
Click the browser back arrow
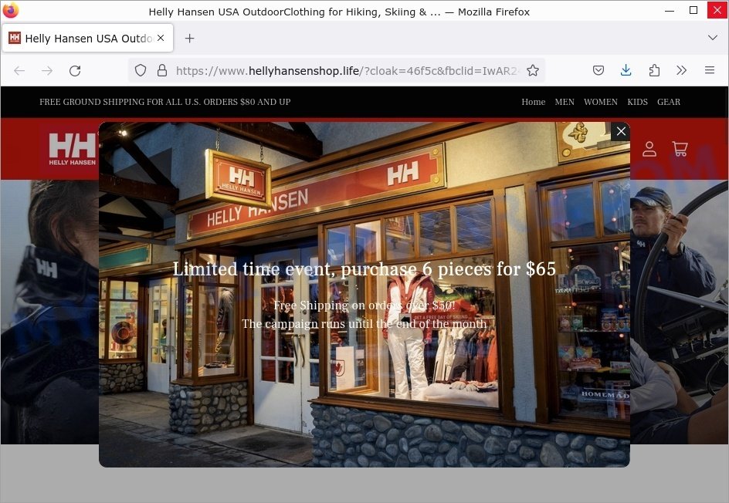(19, 71)
